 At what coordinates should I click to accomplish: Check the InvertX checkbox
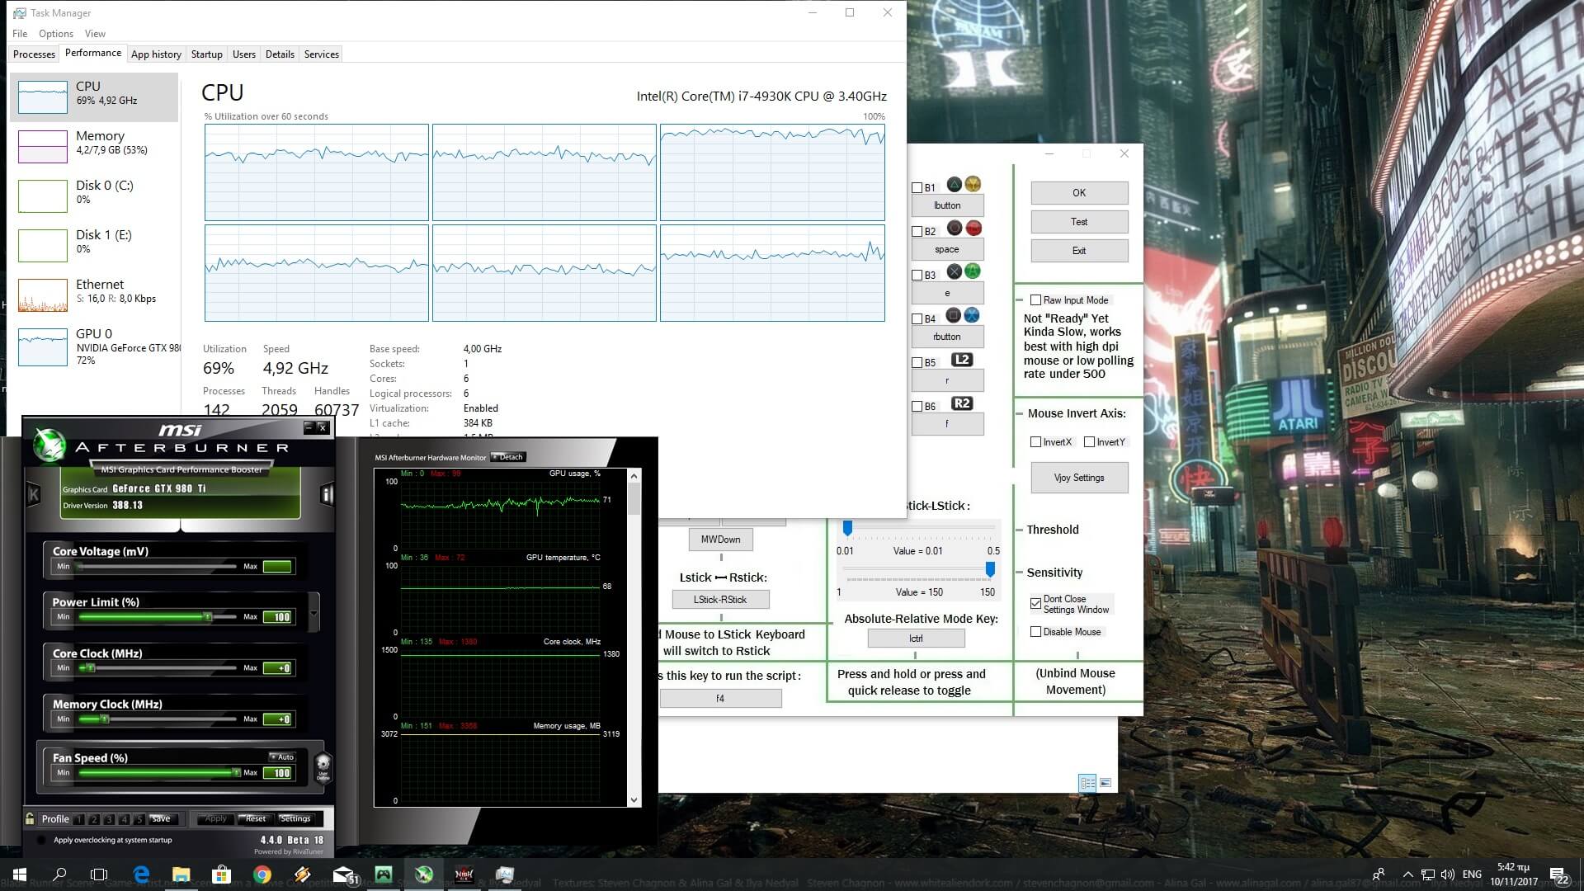(x=1035, y=442)
